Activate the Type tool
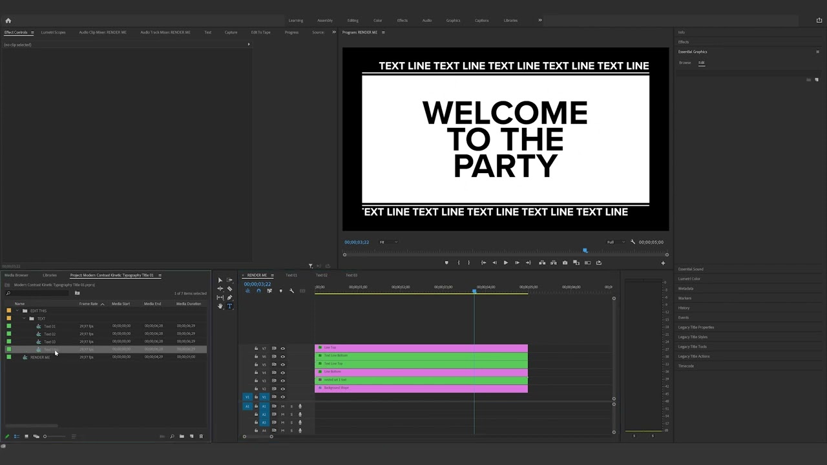 [229, 306]
